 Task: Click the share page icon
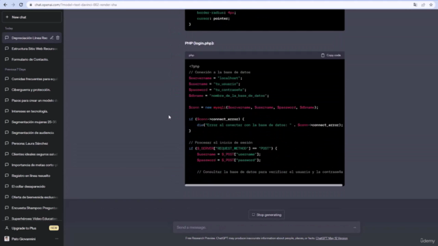(423, 5)
